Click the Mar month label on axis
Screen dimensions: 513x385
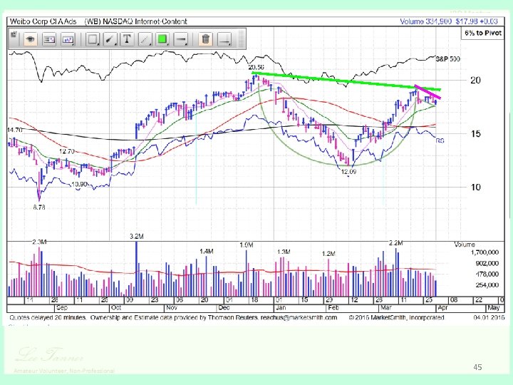[386, 308]
